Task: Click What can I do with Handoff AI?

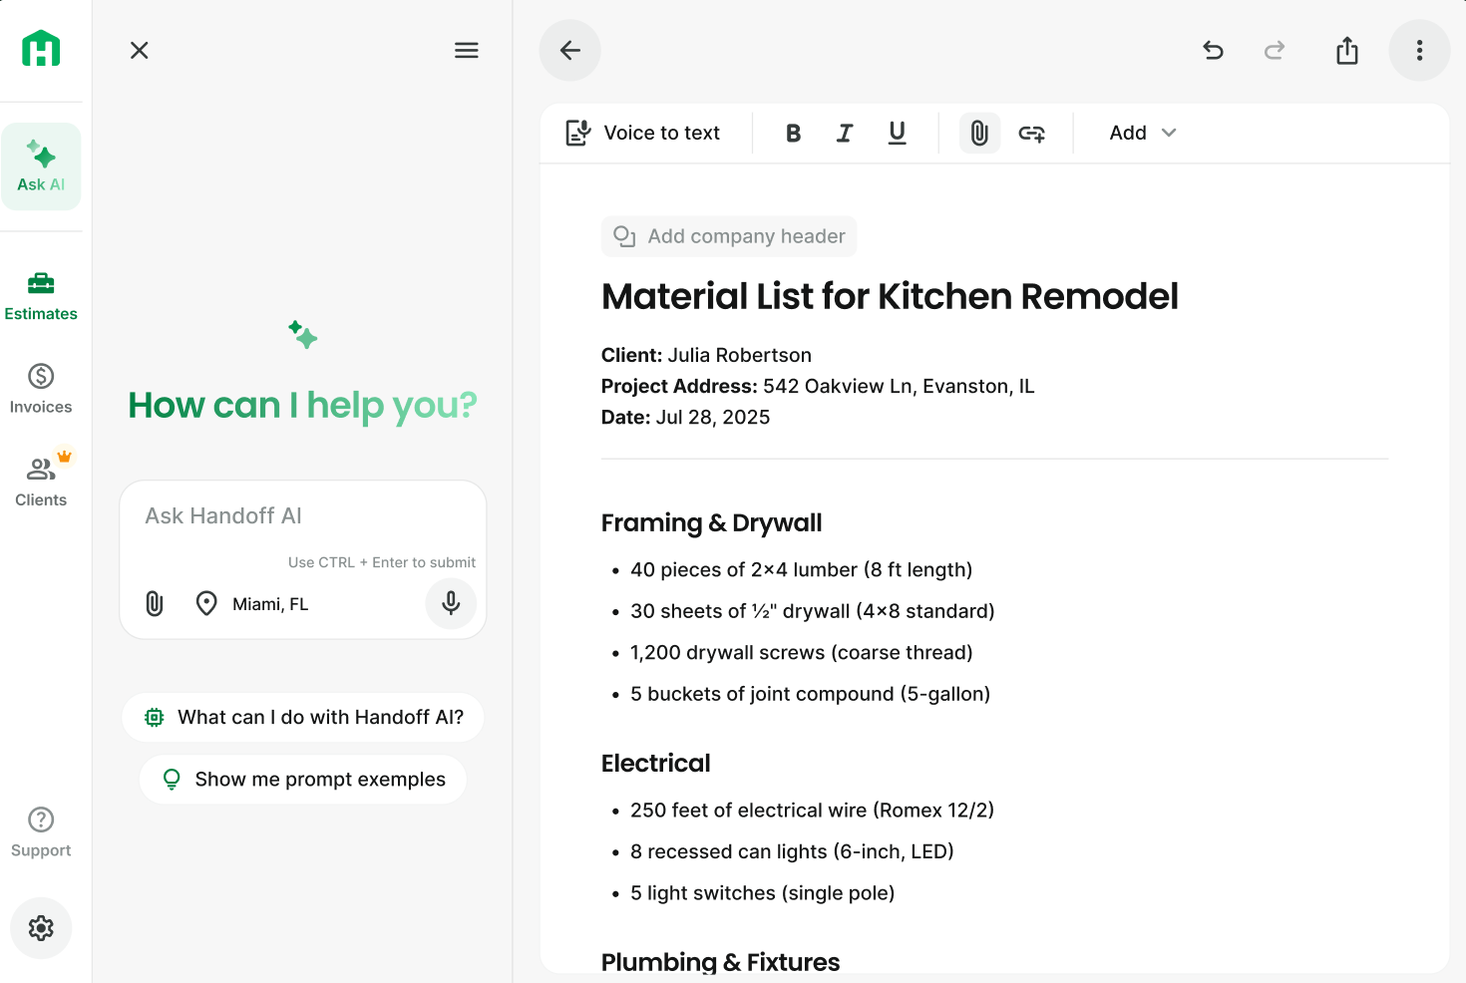Action: pyautogui.click(x=303, y=717)
